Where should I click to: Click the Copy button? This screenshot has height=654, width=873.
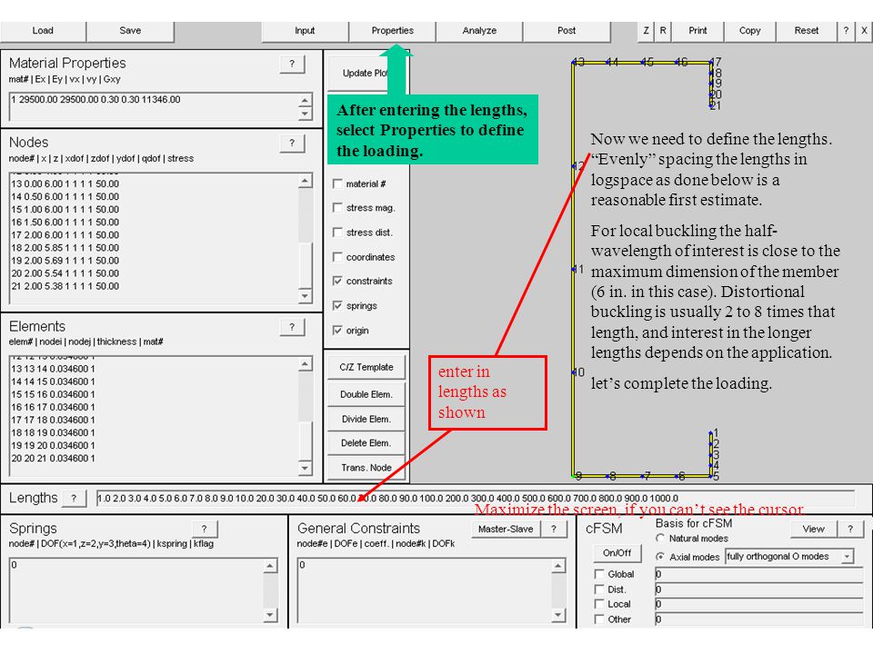[x=750, y=31]
